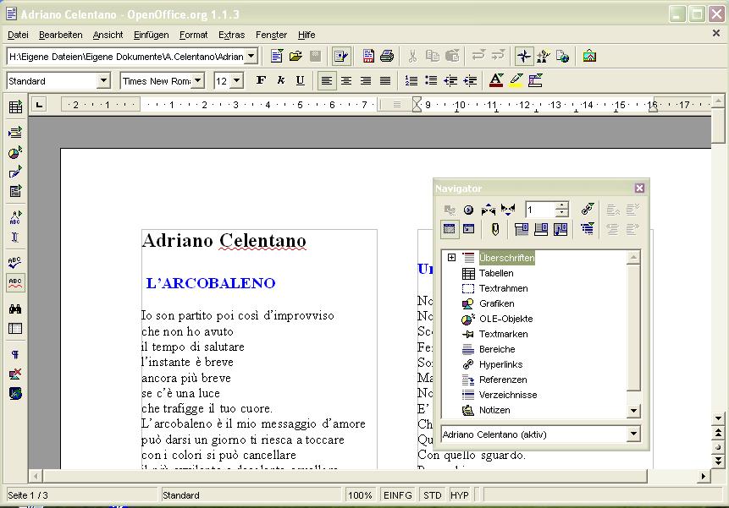Copy using the function bar Copy icon
This screenshot has height=508, width=729.
point(433,57)
